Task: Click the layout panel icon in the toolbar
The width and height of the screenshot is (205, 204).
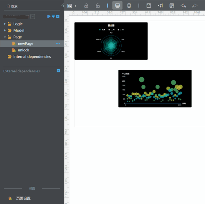Action: pyautogui.click(x=69, y=6)
